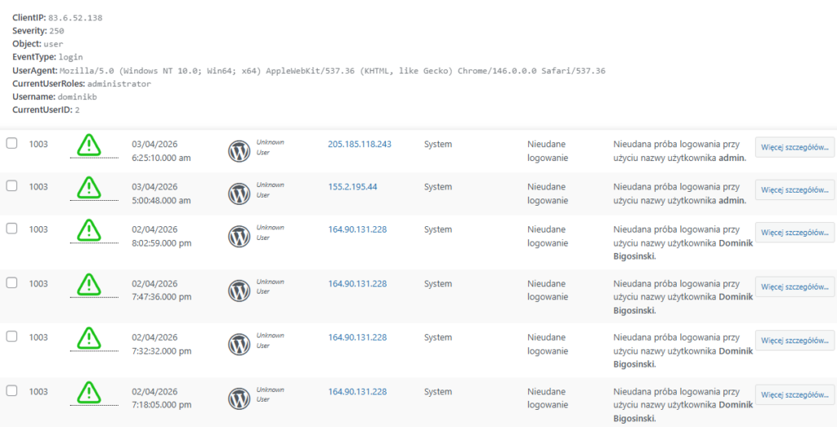The height and width of the screenshot is (427, 837).
Task: Tick the checkbox for the 5:00:48.000 am event
Action: pyautogui.click(x=11, y=186)
